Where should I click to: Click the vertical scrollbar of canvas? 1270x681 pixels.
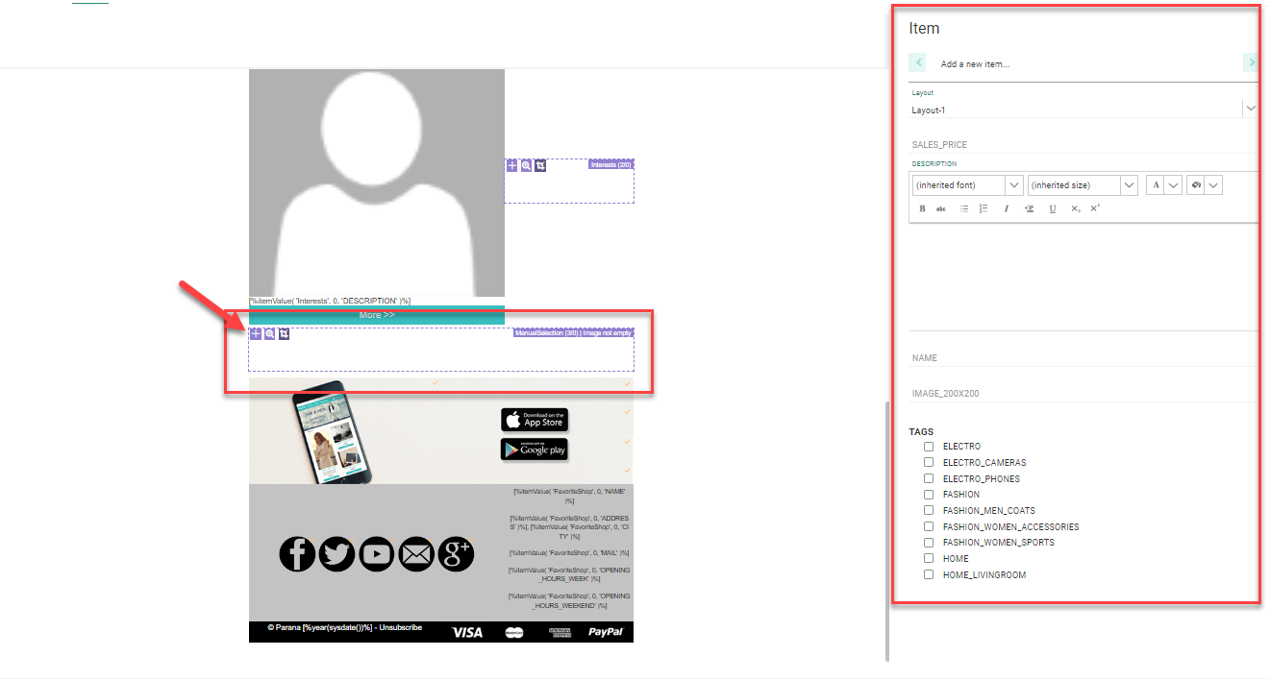[886, 530]
